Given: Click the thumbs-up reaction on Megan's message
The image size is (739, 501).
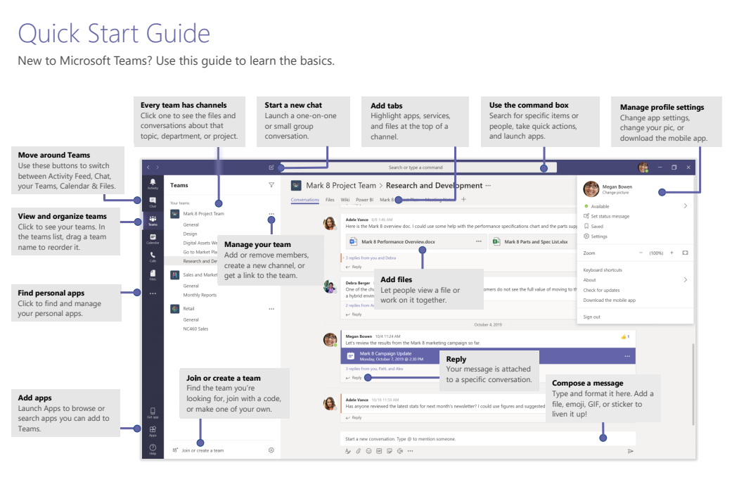Looking at the screenshot, I should 625,337.
